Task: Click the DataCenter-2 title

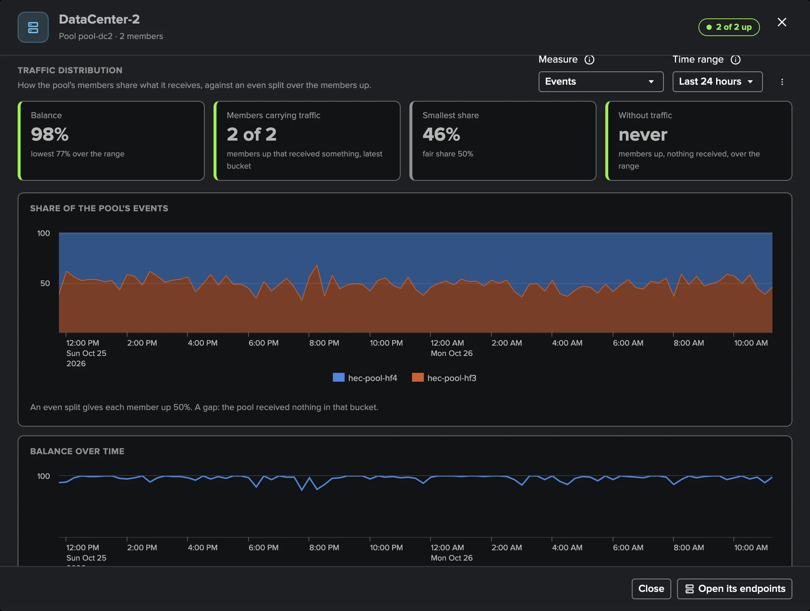Action: click(99, 19)
